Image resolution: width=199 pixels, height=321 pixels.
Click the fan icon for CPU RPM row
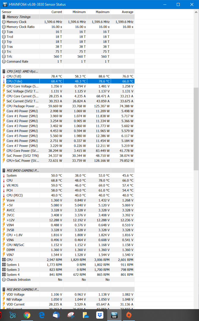coord(4,260)
